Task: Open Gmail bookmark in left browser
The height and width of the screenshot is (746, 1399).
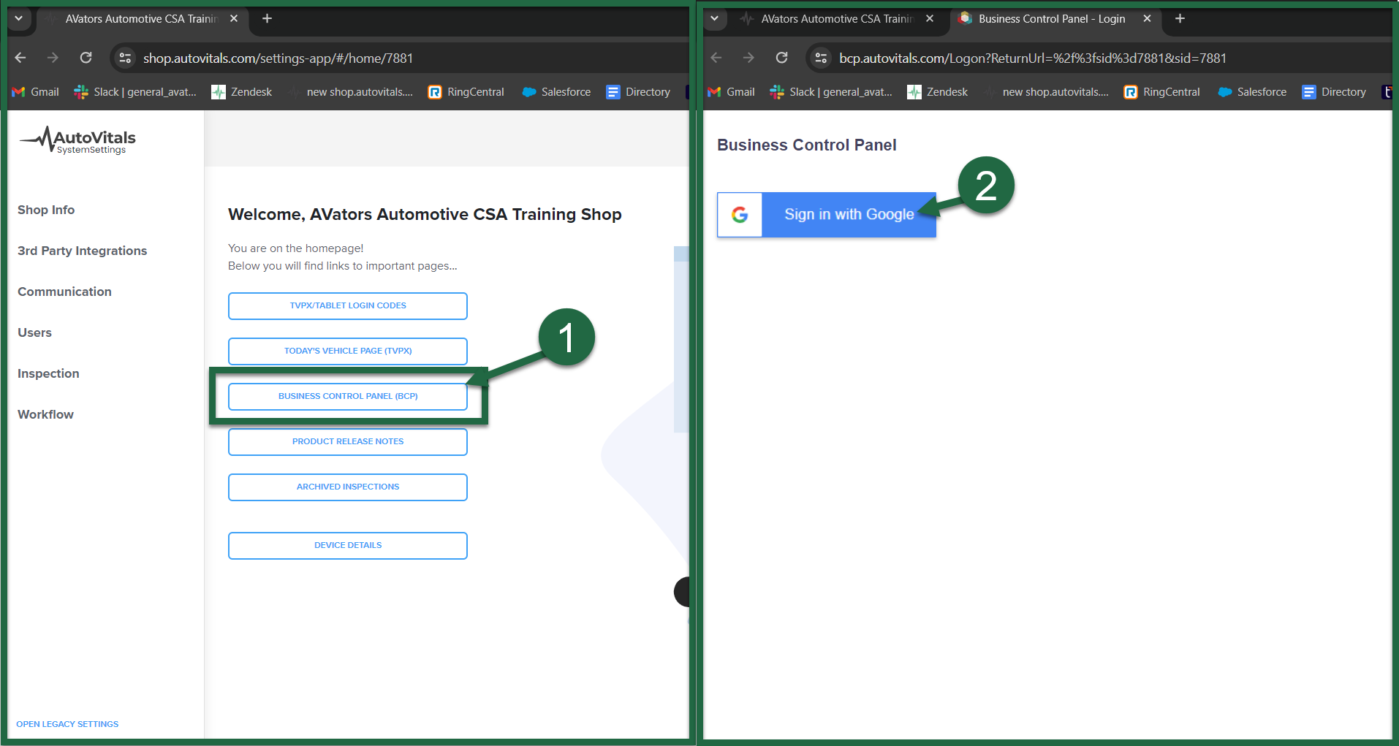Action: point(36,92)
